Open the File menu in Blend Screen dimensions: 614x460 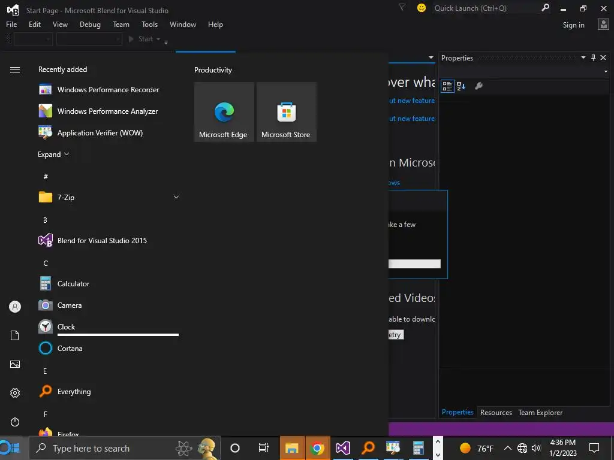[11, 24]
